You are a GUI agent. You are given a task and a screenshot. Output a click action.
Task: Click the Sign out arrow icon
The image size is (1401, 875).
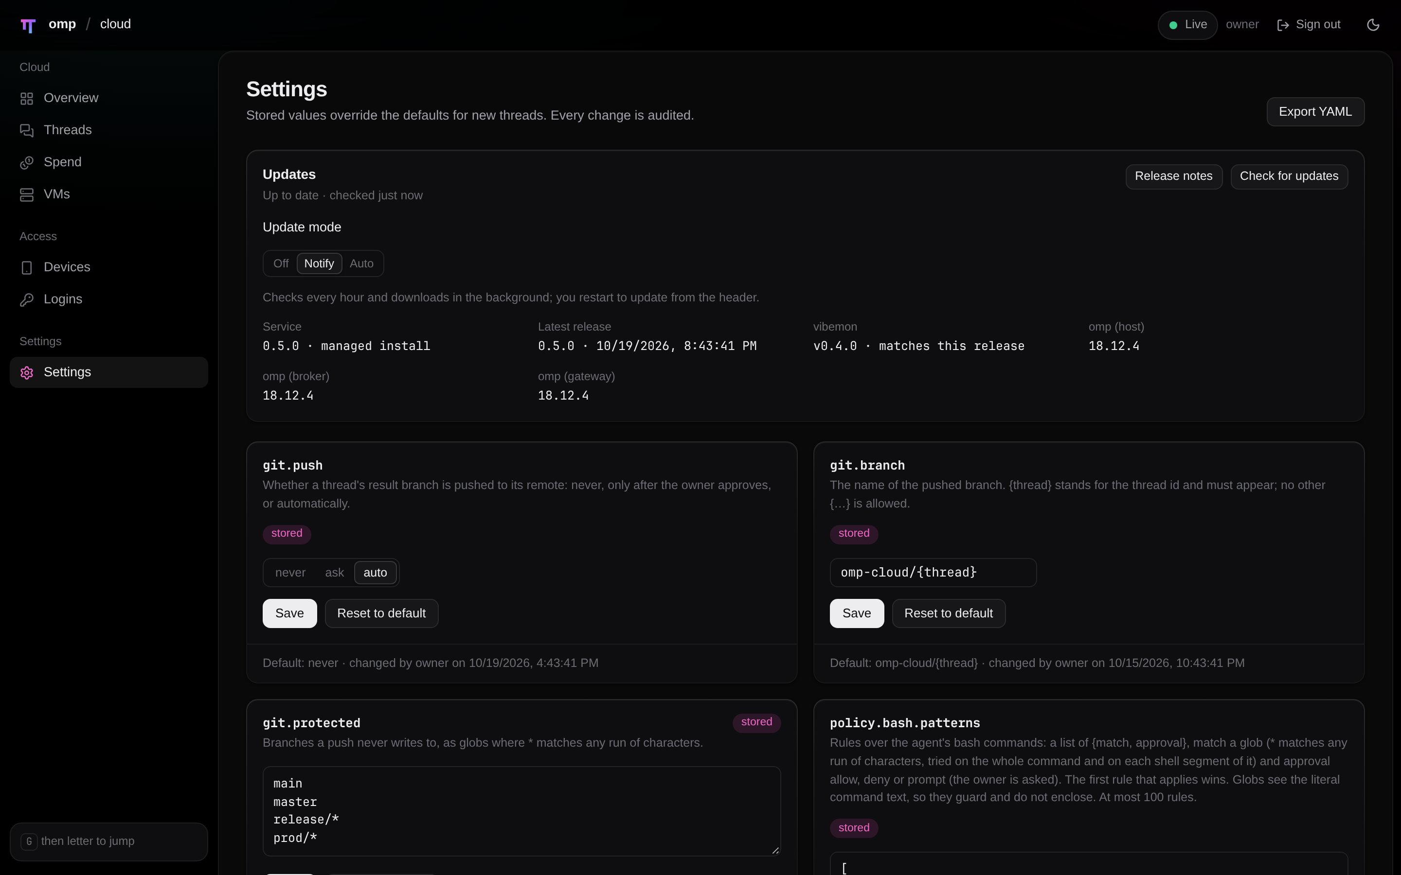[x=1283, y=25]
